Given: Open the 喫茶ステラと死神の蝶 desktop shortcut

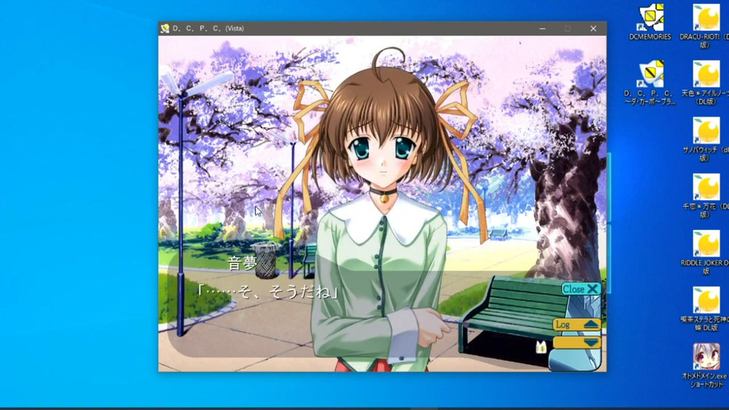Looking at the screenshot, I should coord(705,309).
